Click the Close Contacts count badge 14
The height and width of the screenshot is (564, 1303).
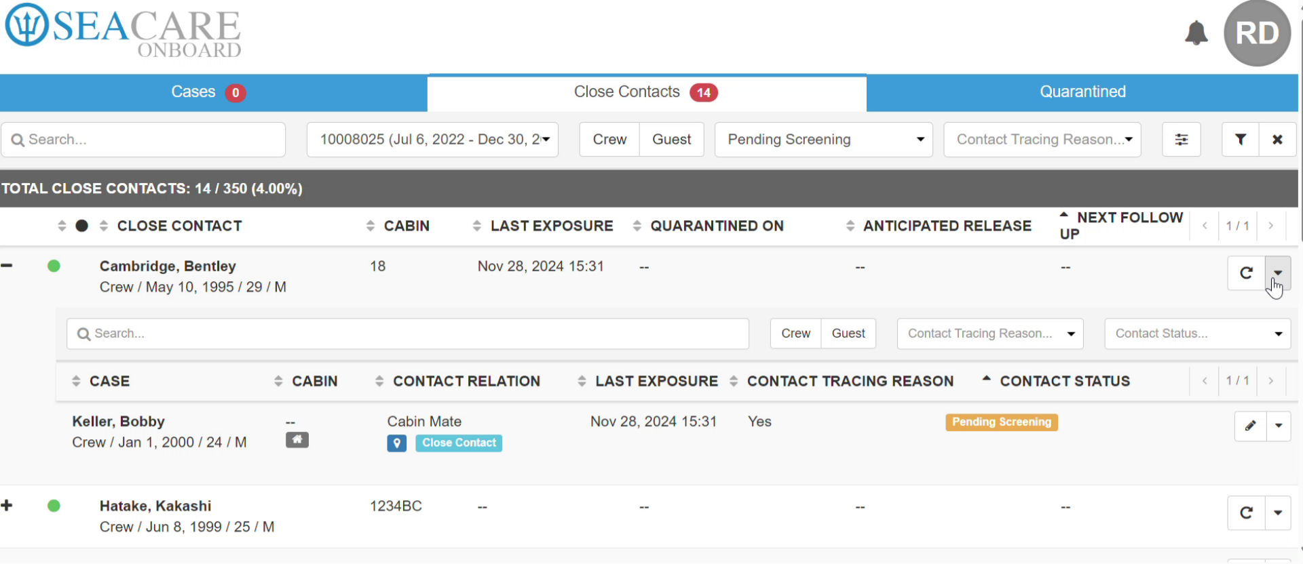point(704,93)
